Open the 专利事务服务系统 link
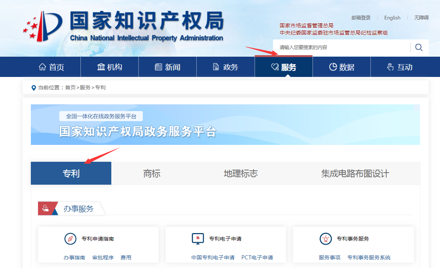440x268 pixels. (x=369, y=257)
